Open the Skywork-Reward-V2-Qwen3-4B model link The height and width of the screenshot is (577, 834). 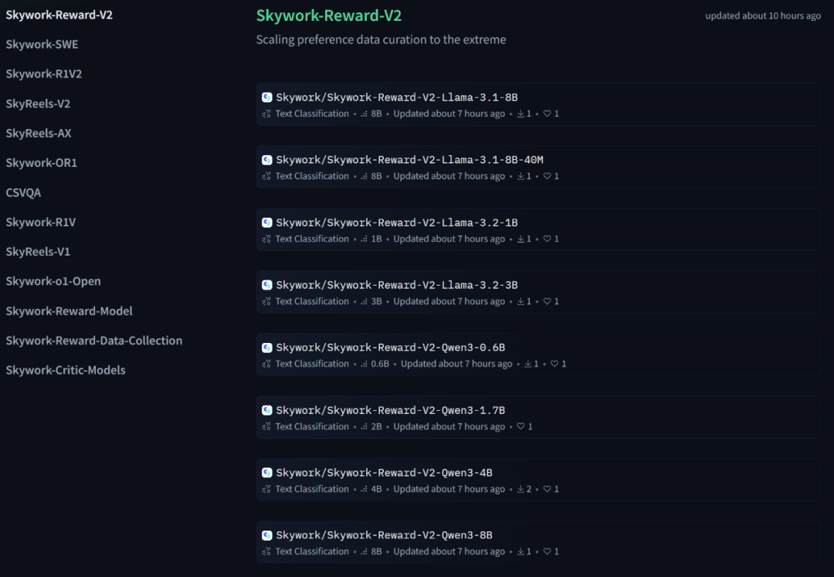coord(384,472)
